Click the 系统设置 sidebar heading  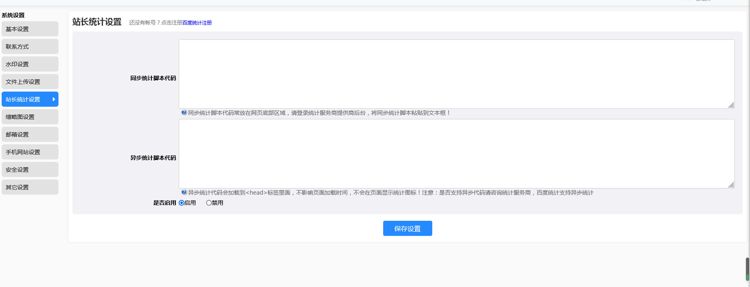pos(13,15)
